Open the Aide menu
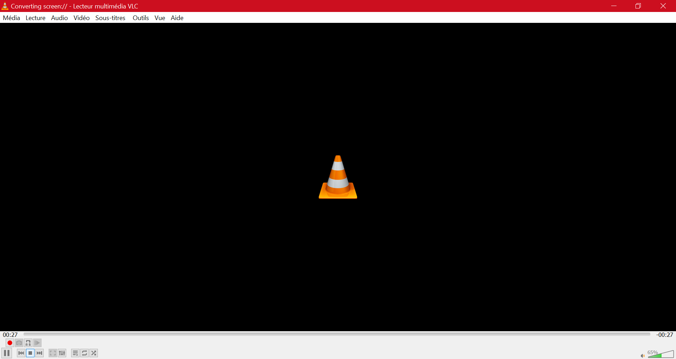Screen dimensions: 676x359 click(177, 18)
